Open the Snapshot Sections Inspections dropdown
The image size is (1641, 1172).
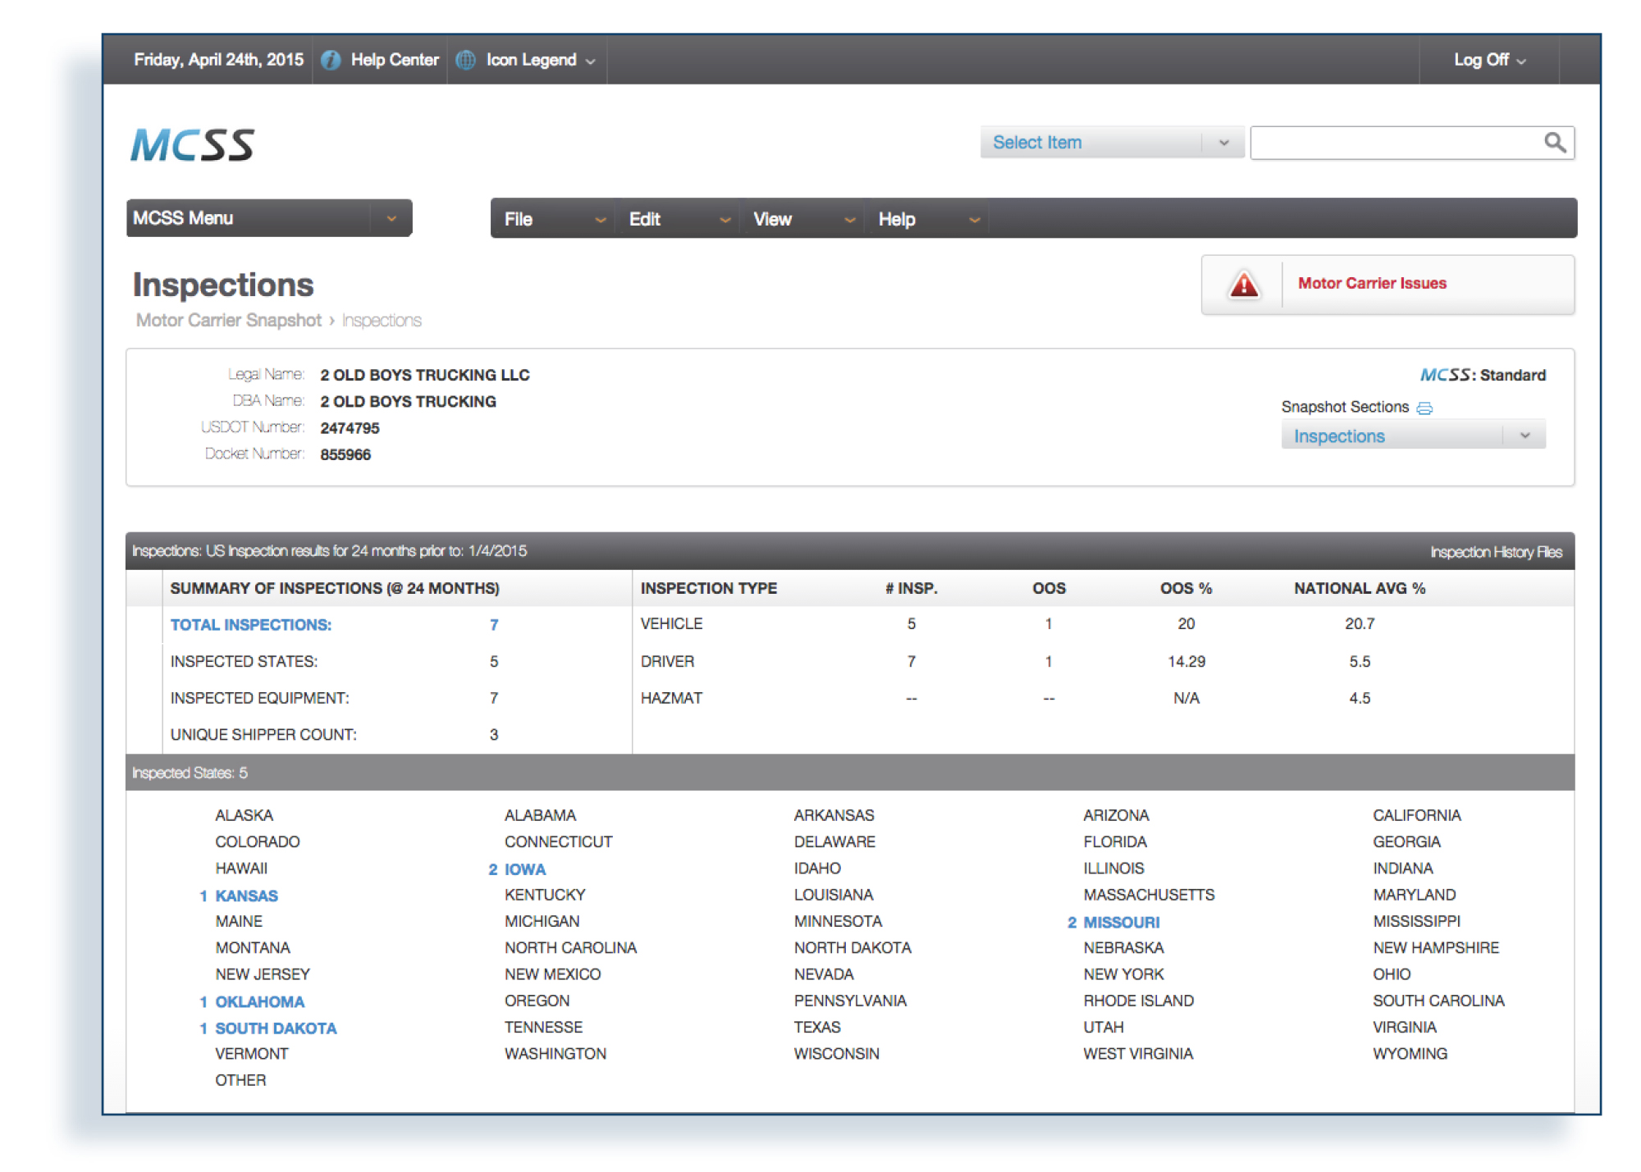[1413, 436]
